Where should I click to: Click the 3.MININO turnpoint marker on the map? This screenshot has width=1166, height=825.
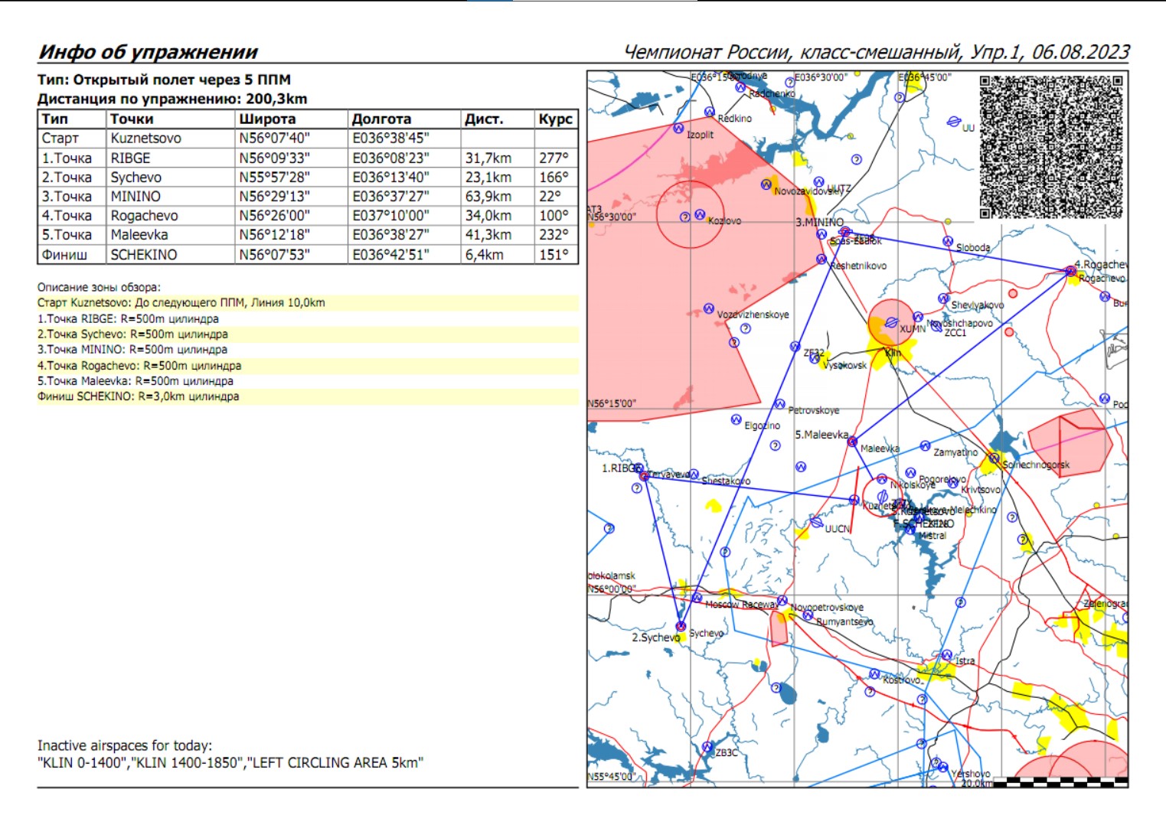[844, 231]
